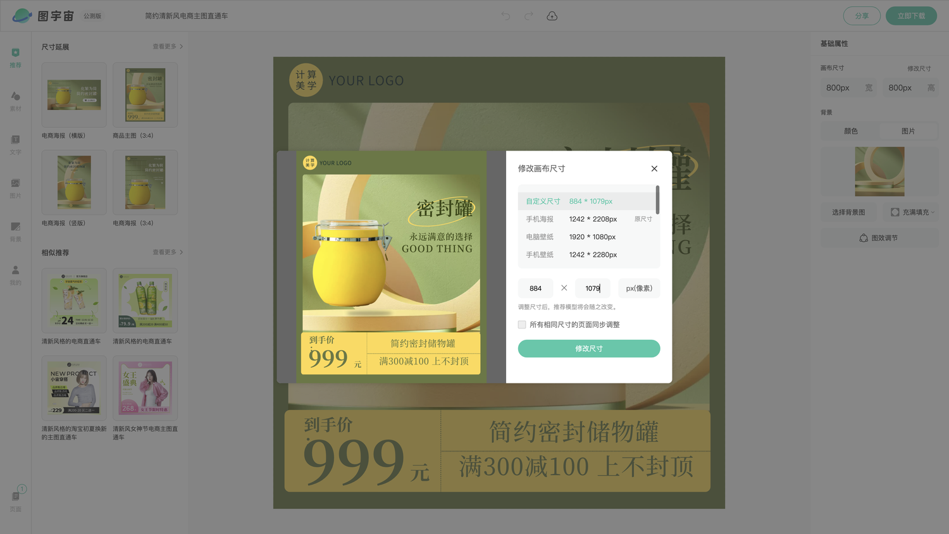Click the 修改尺寸 confirm button
The height and width of the screenshot is (534, 949).
coord(589,349)
